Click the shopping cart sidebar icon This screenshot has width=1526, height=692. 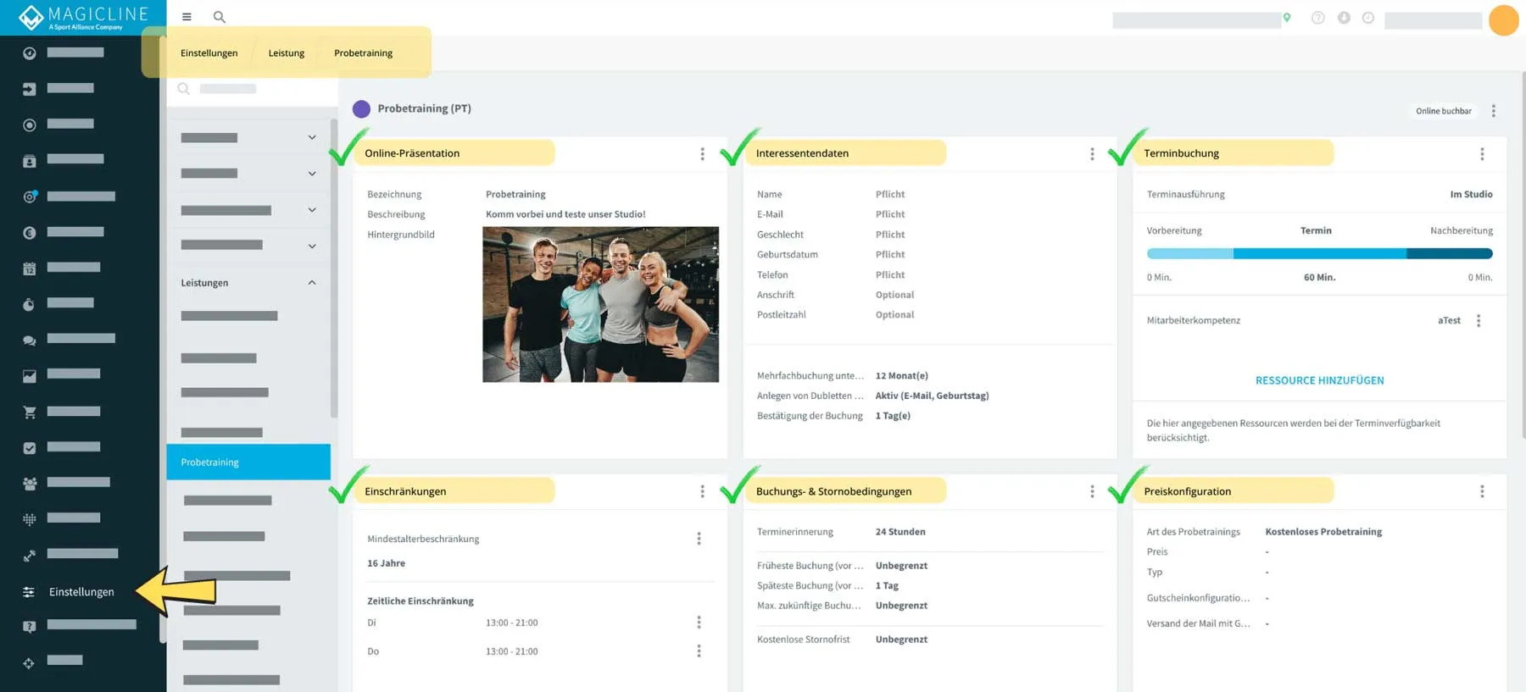(x=30, y=412)
